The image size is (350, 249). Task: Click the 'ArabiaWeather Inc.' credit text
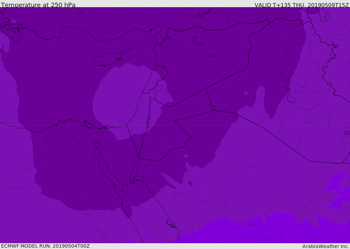point(326,246)
